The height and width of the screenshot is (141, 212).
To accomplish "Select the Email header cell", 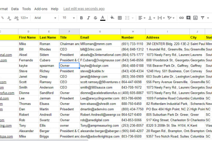I will [x=100, y=37].
